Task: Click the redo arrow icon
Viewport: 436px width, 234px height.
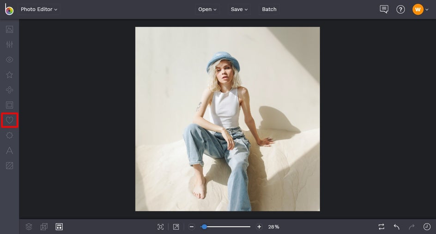Action: (412, 227)
